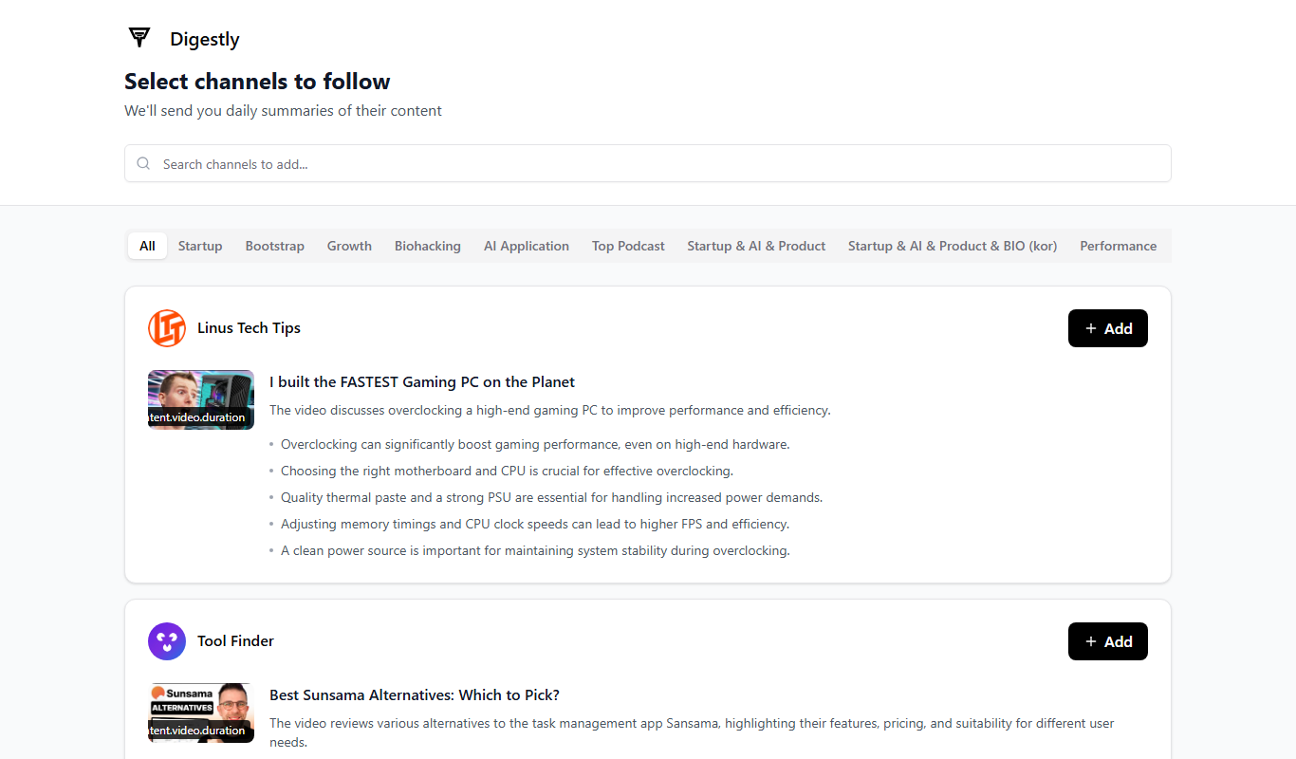1296x759 pixels.
Task: Open Tool Finder purple channel avatar
Action: click(167, 641)
